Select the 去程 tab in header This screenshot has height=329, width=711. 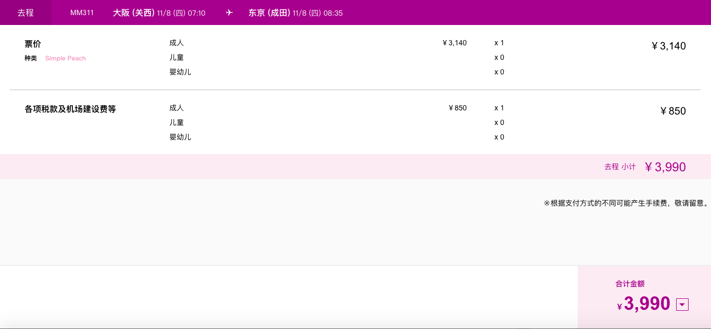tap(26, 12)
